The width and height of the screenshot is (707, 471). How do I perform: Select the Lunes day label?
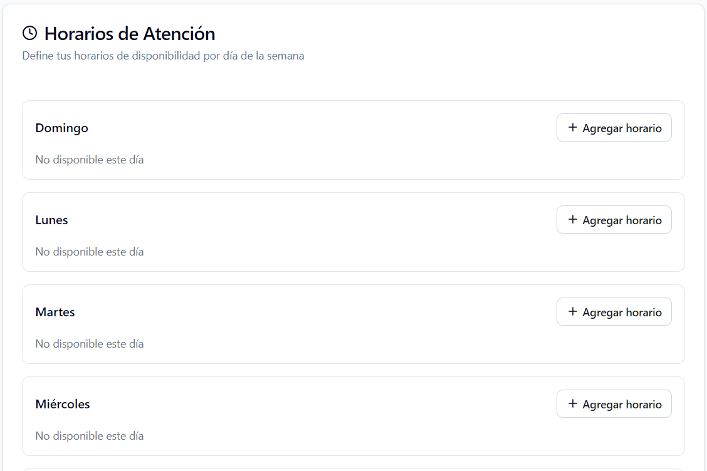(51, 219)
